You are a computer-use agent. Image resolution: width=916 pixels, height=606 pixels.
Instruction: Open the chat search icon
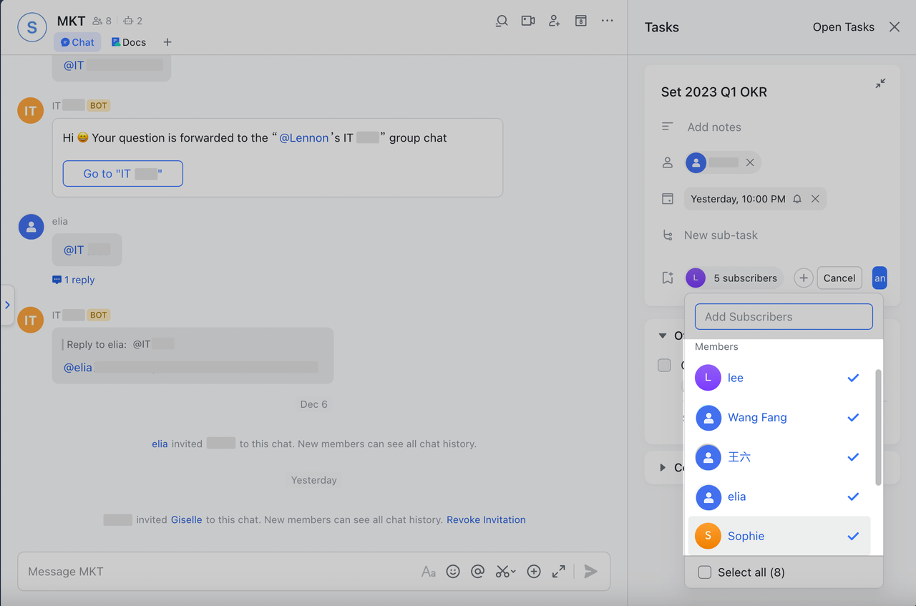click(502, 21)
